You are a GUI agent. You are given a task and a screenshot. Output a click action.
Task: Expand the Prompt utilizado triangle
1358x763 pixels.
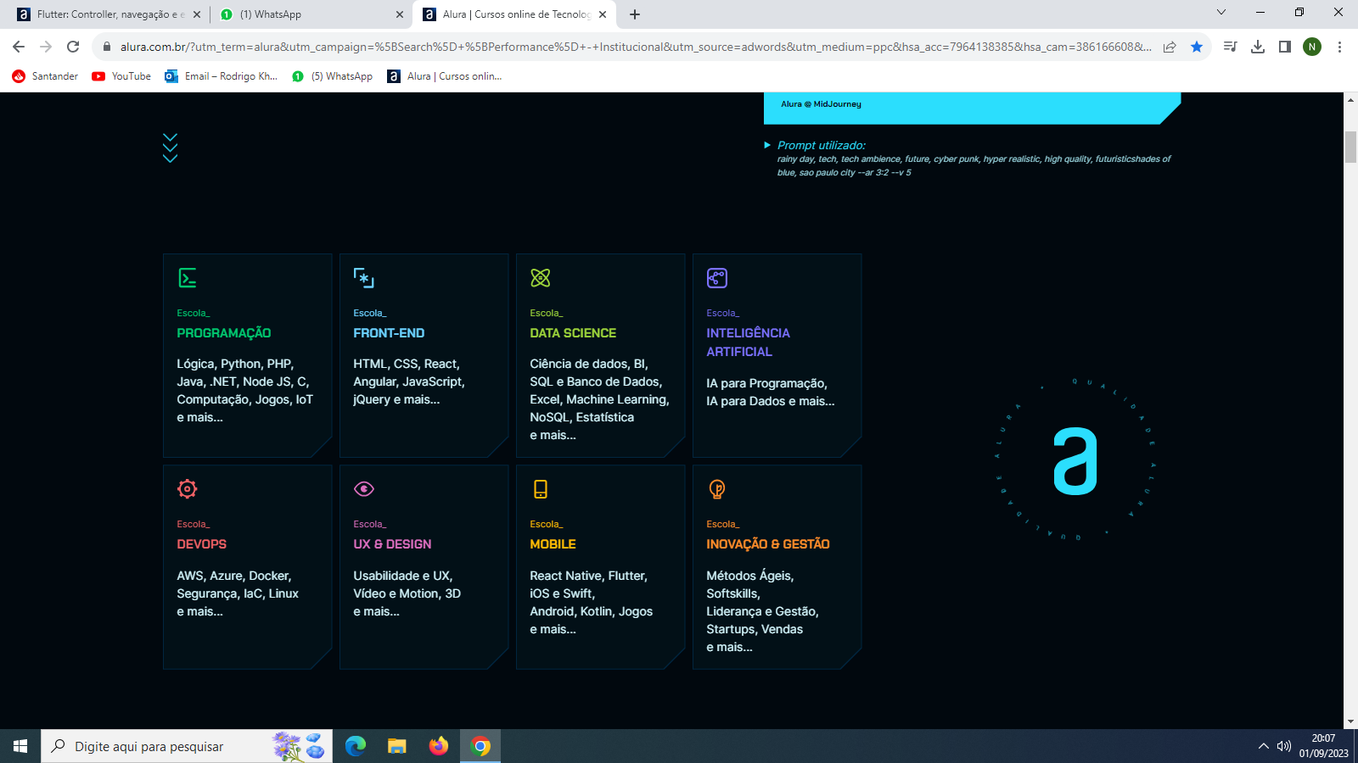[767, 145]
